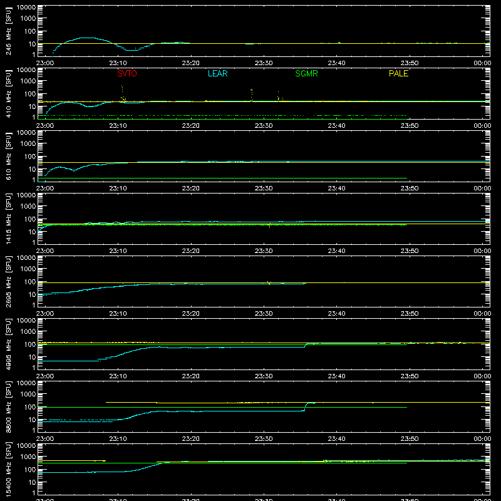The height and width of the screenshot is (501, 501).
Task: Click 23:10 tick under the 245 MHz plot
Action: [118, 63]
